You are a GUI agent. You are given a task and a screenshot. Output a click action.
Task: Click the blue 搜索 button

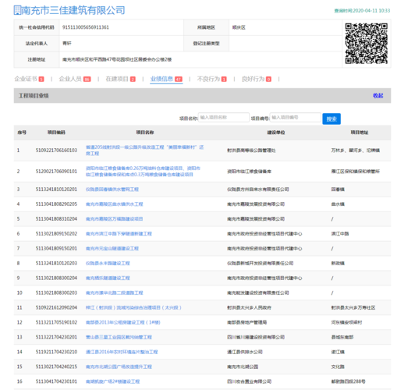332,119
